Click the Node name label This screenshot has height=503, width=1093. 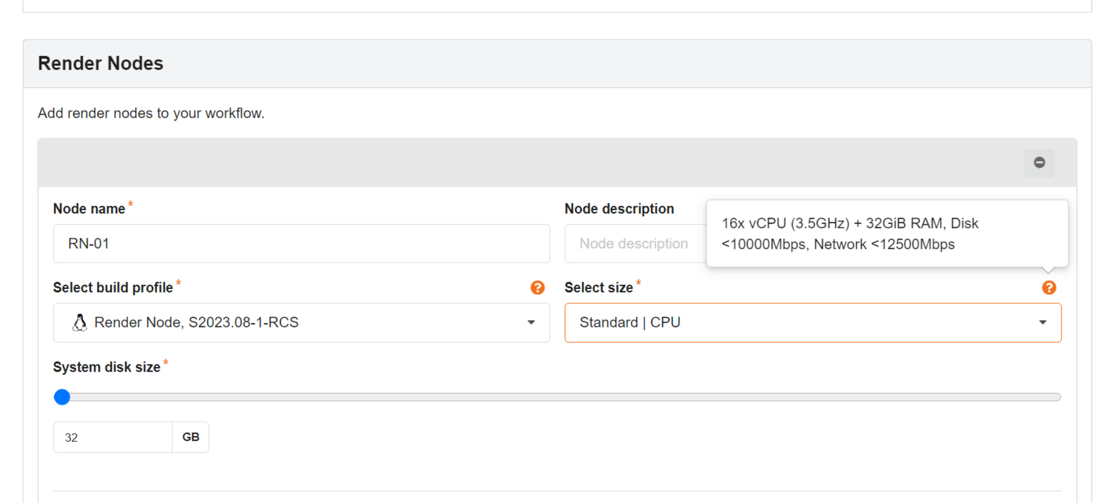89,209
